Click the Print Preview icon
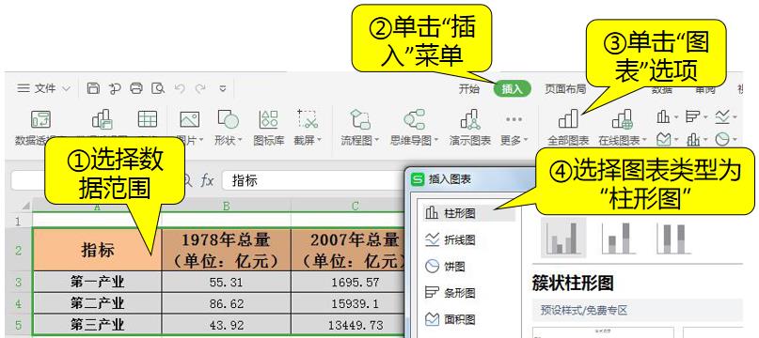Image resolution: width=759 pixels, height=338 pixels. coord(158,88)
